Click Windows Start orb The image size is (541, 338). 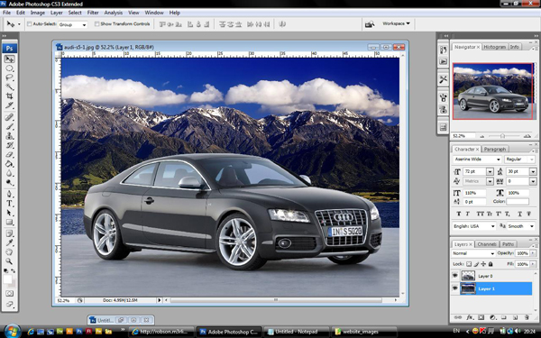click(x=13, y=331)
